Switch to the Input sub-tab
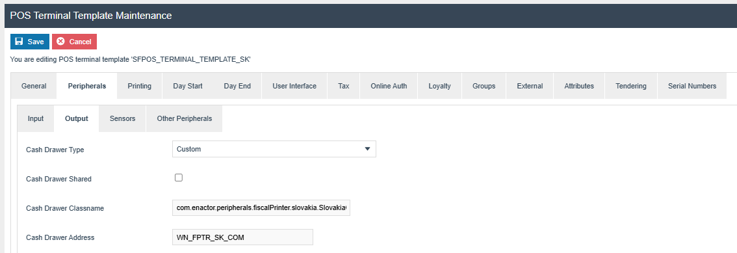 [36, 118]
